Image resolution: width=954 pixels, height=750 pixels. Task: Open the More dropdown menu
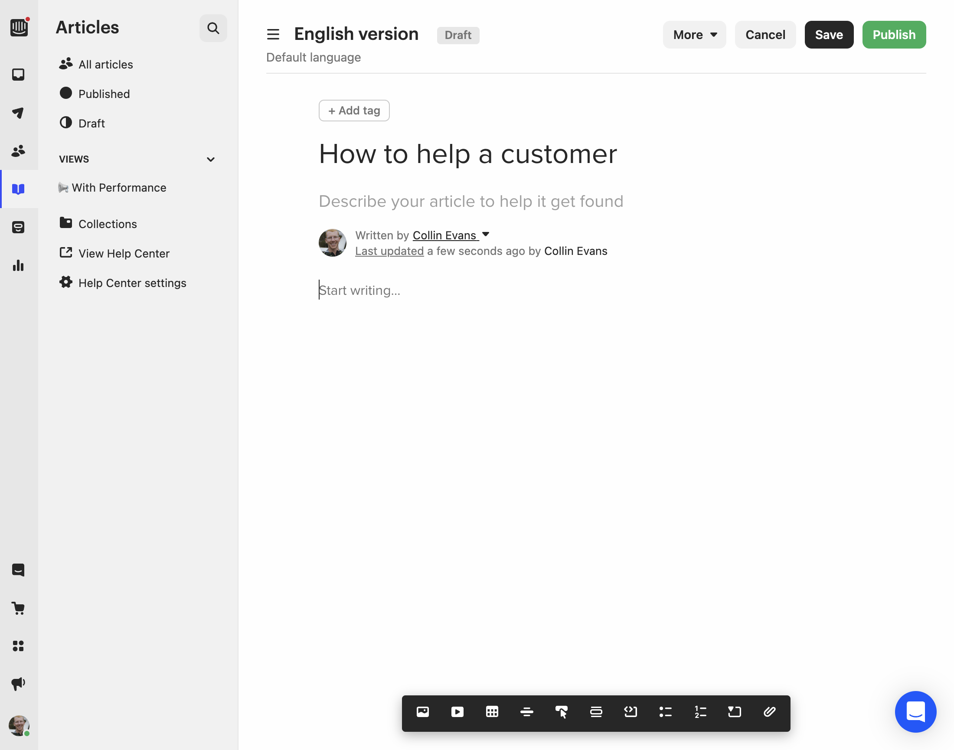click(x=694, y=35)
